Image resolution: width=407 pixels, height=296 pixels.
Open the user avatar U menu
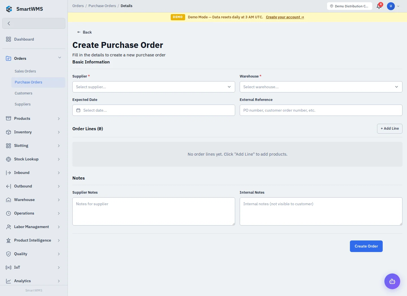(391, 6)
